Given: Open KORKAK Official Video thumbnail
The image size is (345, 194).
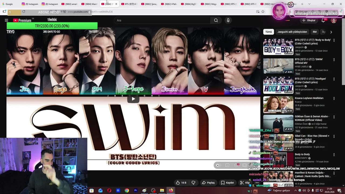Looking at the screenshot, I should [x=278, y=123].
